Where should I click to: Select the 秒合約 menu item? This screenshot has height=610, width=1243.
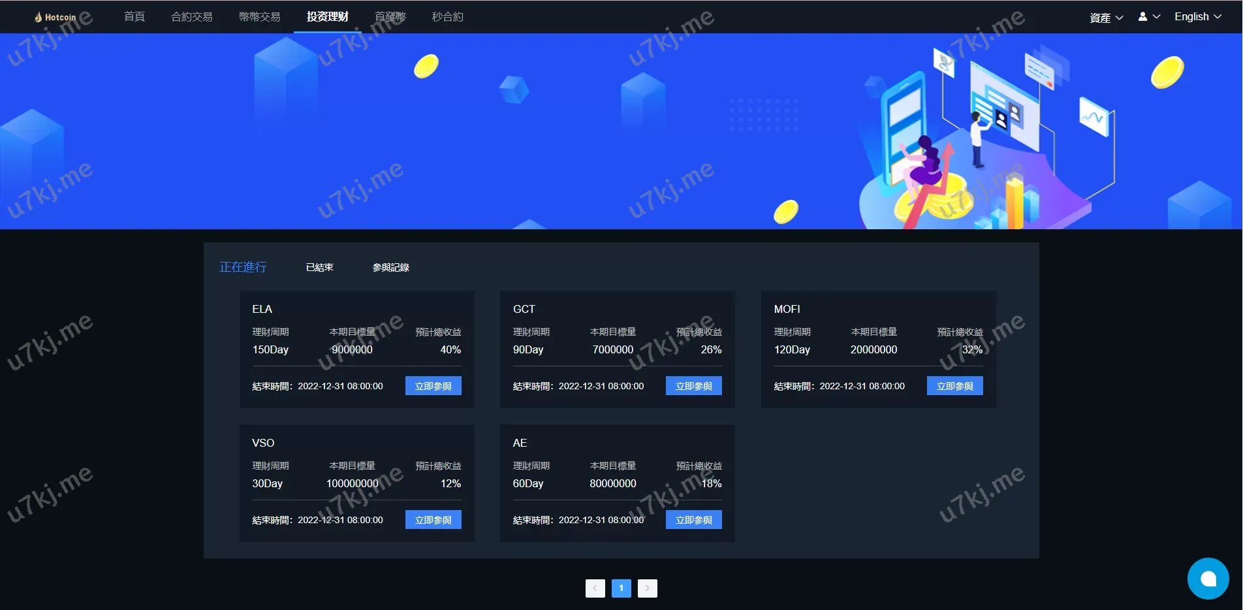pyautogui.click(x=447, y=17)
